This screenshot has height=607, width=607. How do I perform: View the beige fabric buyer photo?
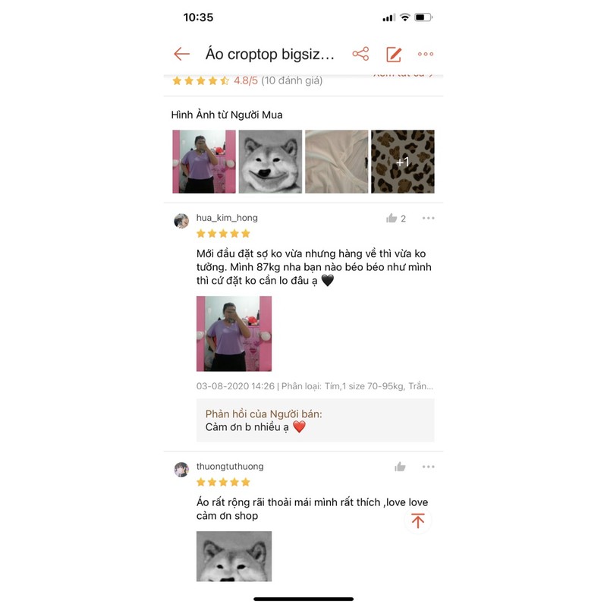click(x=336, y=162)
